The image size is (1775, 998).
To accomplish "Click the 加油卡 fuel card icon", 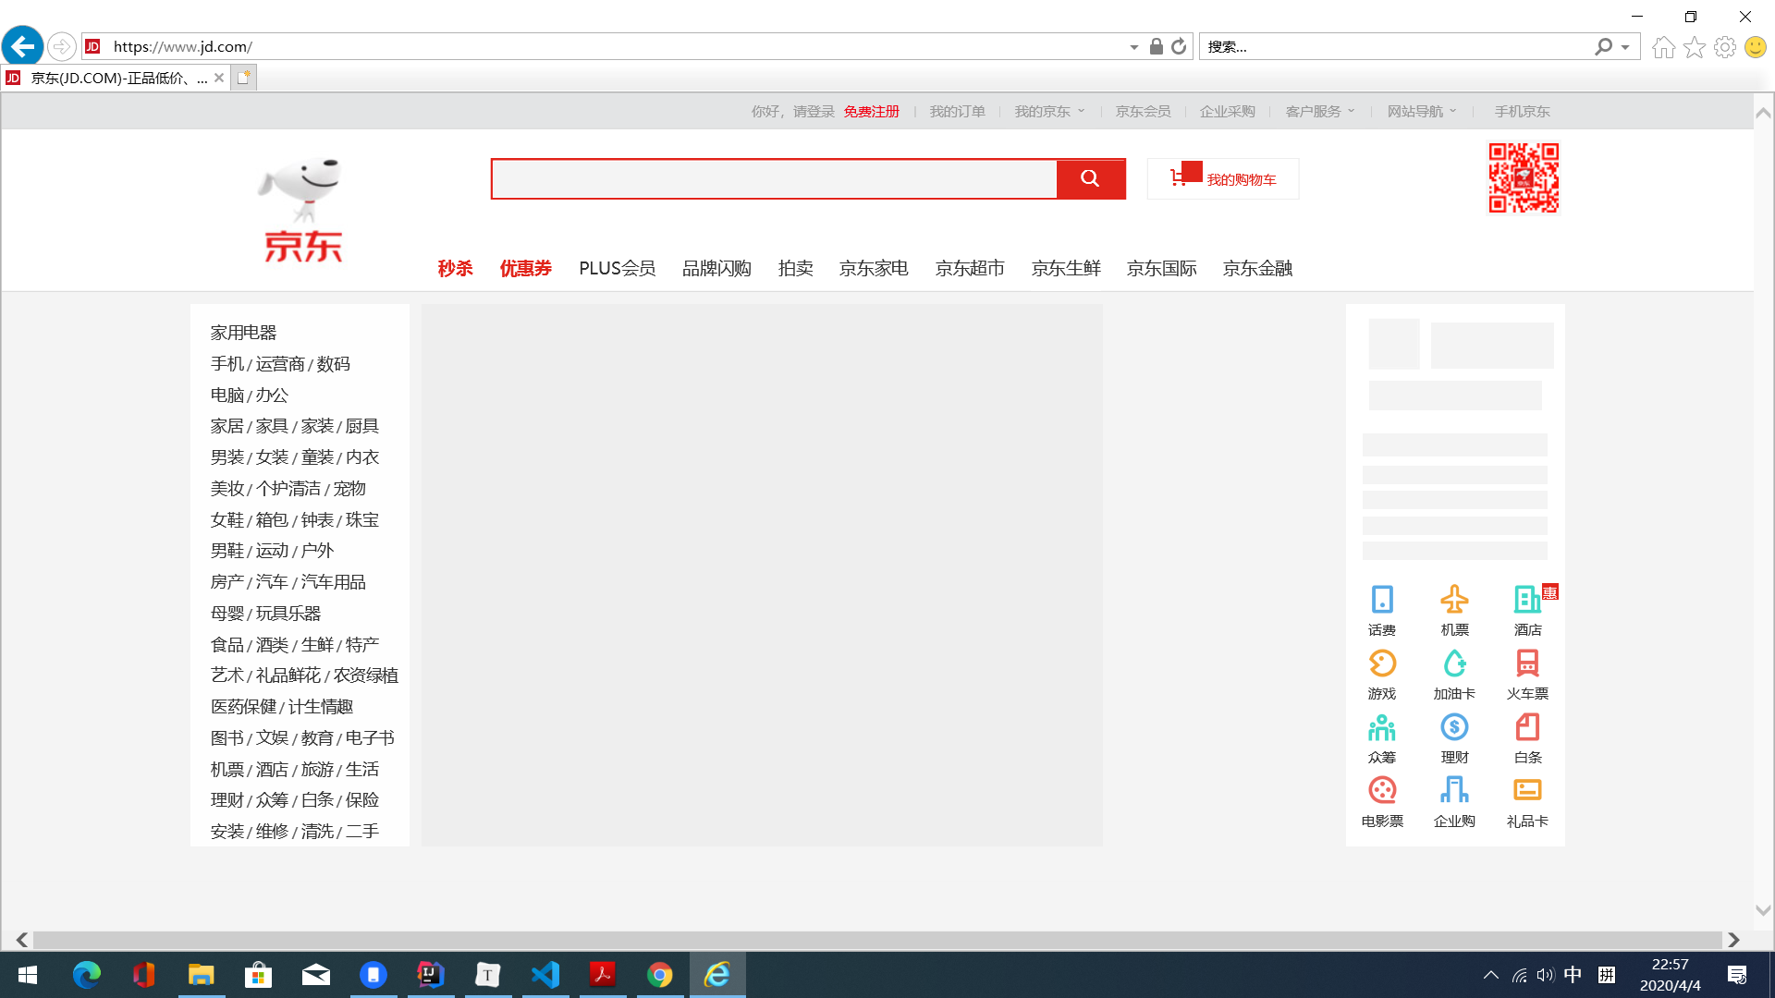I will click(x=1454, y=664).
